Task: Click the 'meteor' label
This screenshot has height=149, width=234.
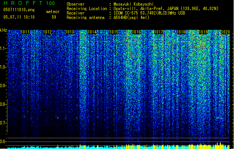Action: click(x=53, y=12)
